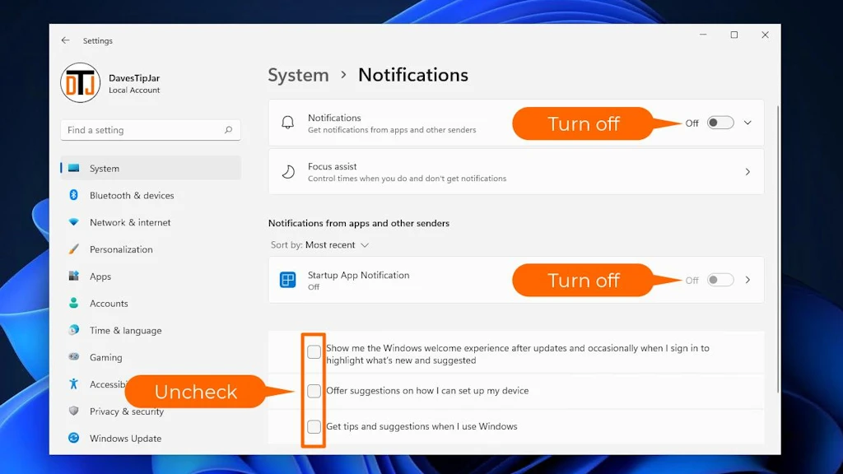Click the Apps icon in sidebar
Screen dimensions: 843x474
pyautogui.click(x=73, y=276)
